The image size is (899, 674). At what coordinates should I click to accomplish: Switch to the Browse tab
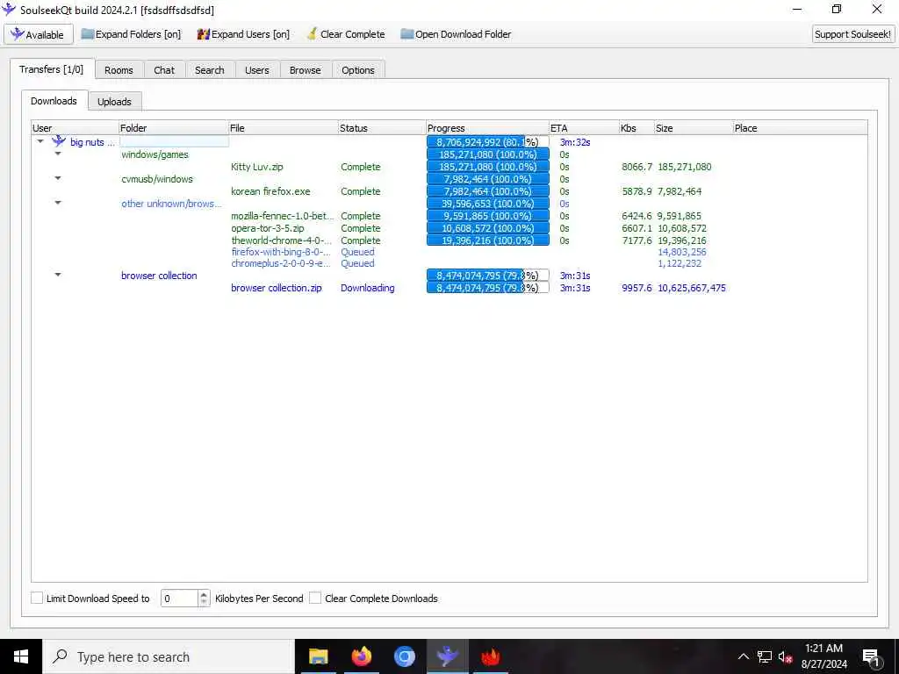306,70
